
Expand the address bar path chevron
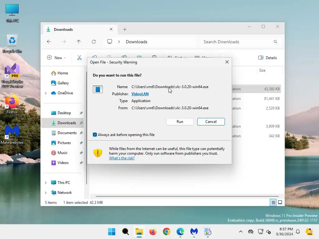click(119, 42)
